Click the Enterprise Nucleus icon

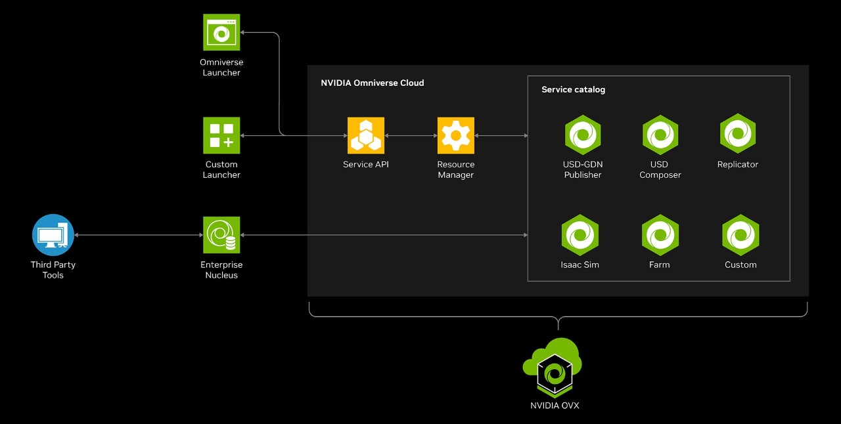pyautogui.click(x=221, y=234)
